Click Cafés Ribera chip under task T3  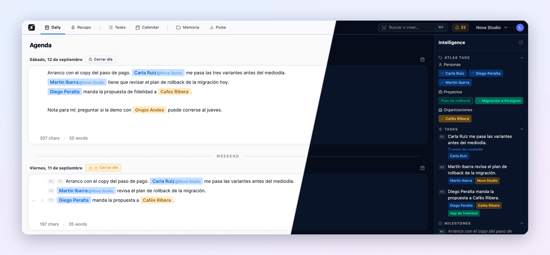(x=489, y=205)
